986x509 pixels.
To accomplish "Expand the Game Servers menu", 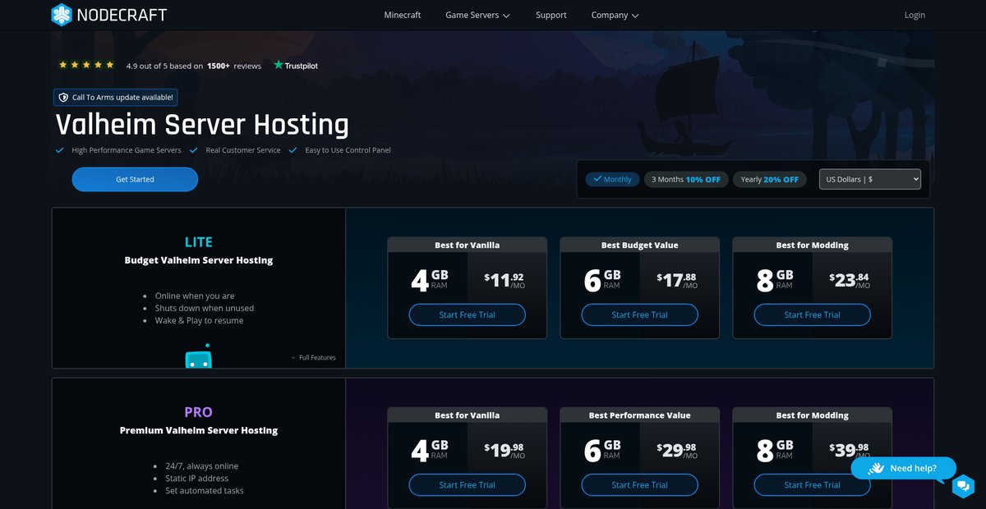I will [477, 15].
